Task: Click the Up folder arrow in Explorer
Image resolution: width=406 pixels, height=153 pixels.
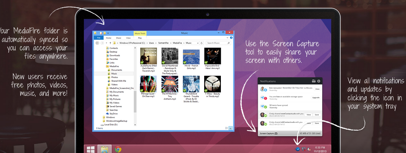Action: [110, 43]
